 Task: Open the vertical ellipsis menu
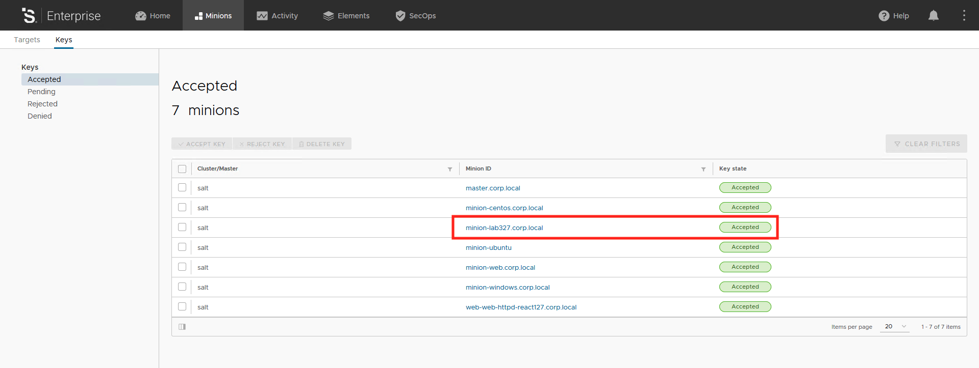964,16
